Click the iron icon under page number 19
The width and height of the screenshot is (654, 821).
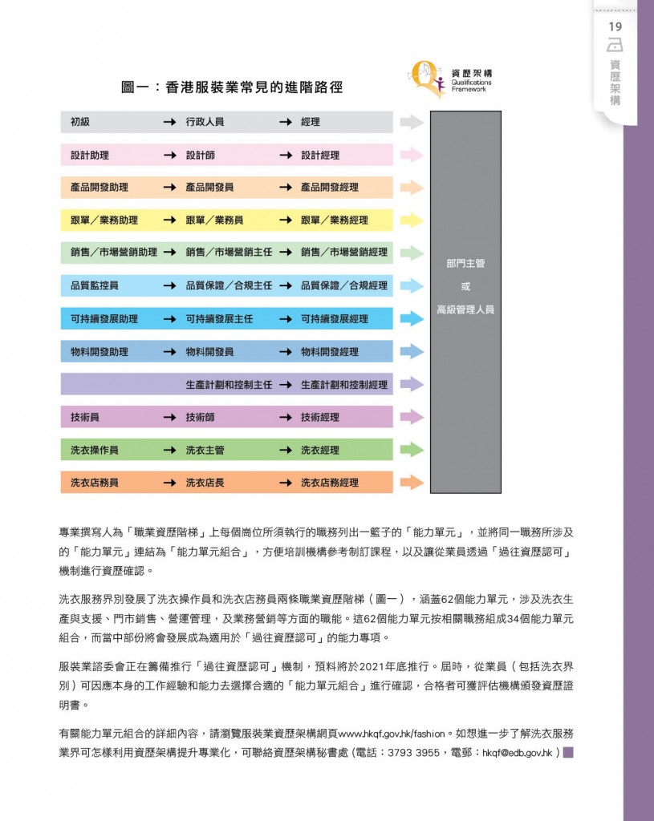[615, 46]
